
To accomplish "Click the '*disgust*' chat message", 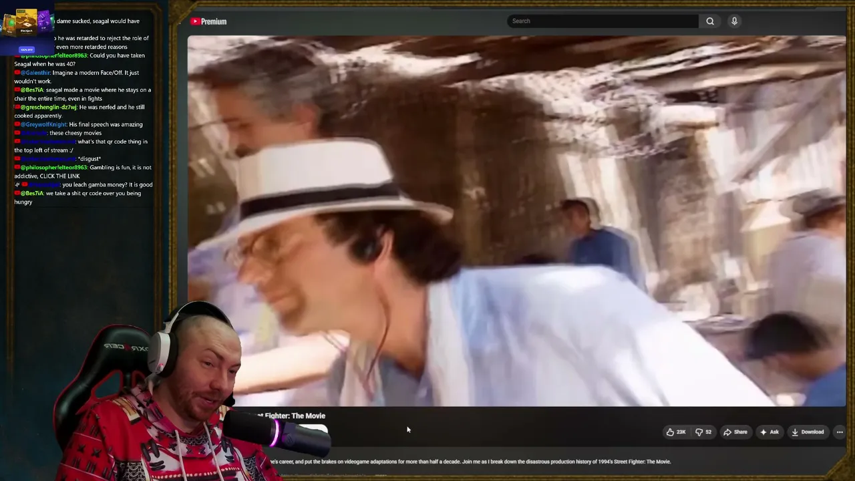I will [x=90, y=158].
